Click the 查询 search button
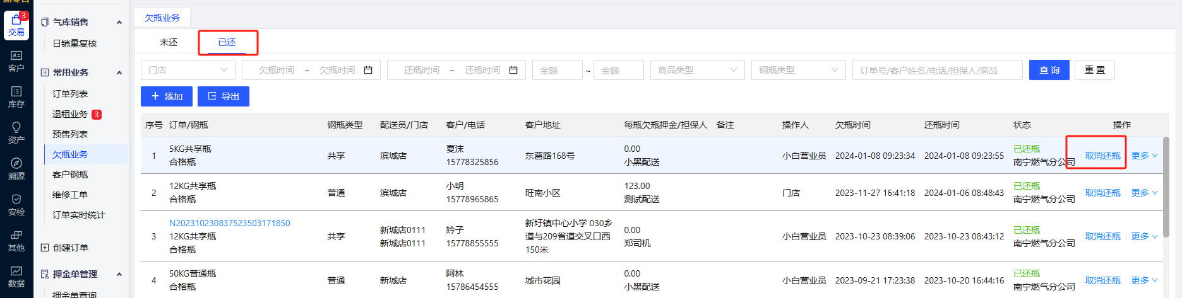1182x298 pixels. pos(1049,70)
